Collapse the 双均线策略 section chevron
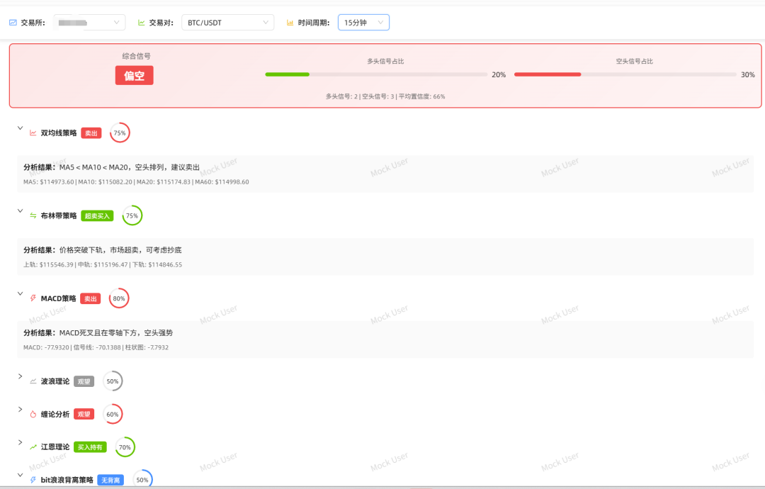The width and height of the screenshot is (765, 489). pos(20,128)
